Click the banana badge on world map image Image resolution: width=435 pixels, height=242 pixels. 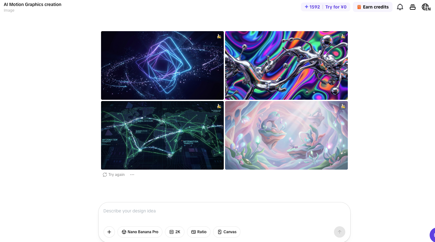pyautogui.click(x=219, y=106)
